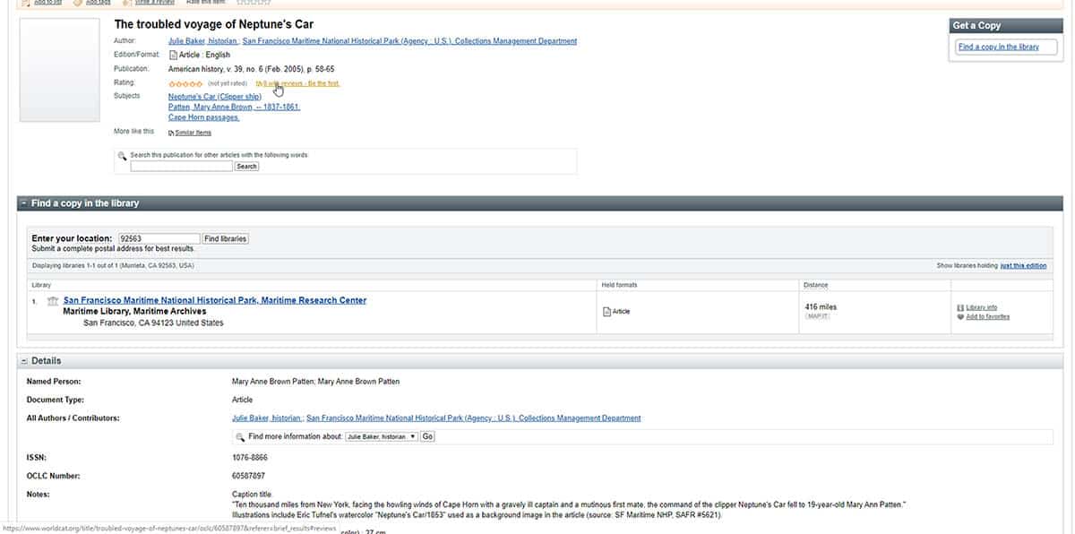The image size is (1075, 534).
Task: Click the Add tags icon at top
Action: point(78,3)
